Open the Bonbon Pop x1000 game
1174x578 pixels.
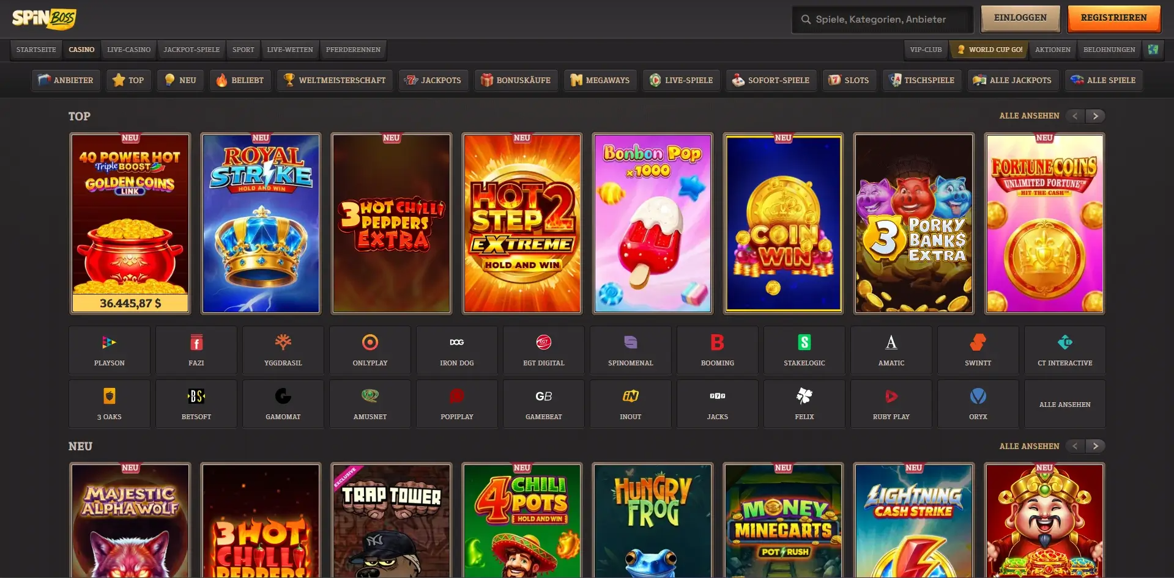[653, 224]
